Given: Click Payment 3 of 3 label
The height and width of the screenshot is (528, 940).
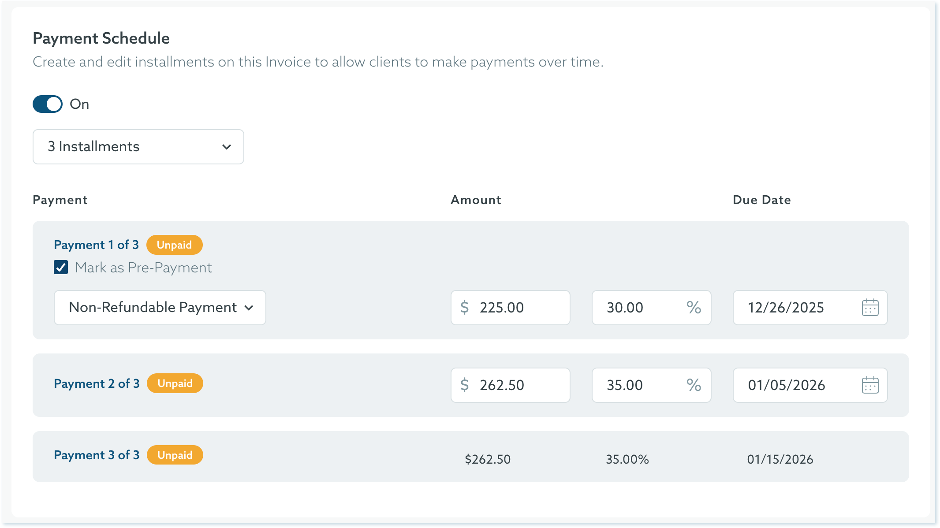Looking at the screenshot, I should click(x=97, y=455).
